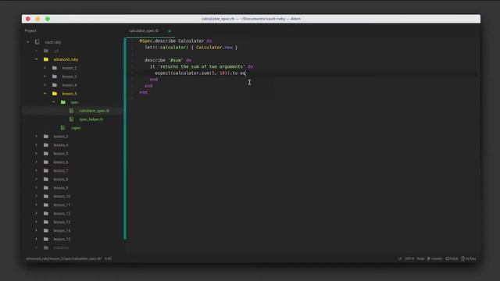This screenshot has width=500, height=281.
Task: Expand the lesson_12 folder arrow
Action: coord(37,213)
